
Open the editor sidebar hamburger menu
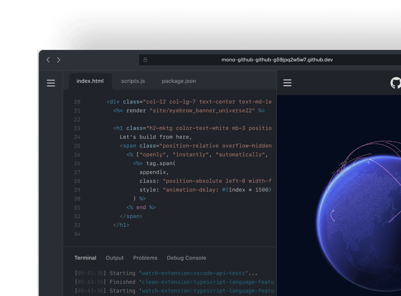[51, 83]
